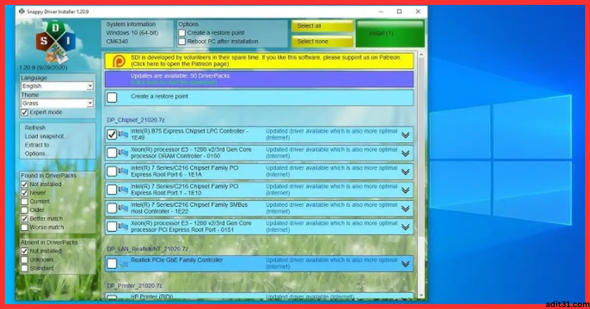Click the Patreon icon in yellow banner
590x309 pixels.
tap(118, 61)
